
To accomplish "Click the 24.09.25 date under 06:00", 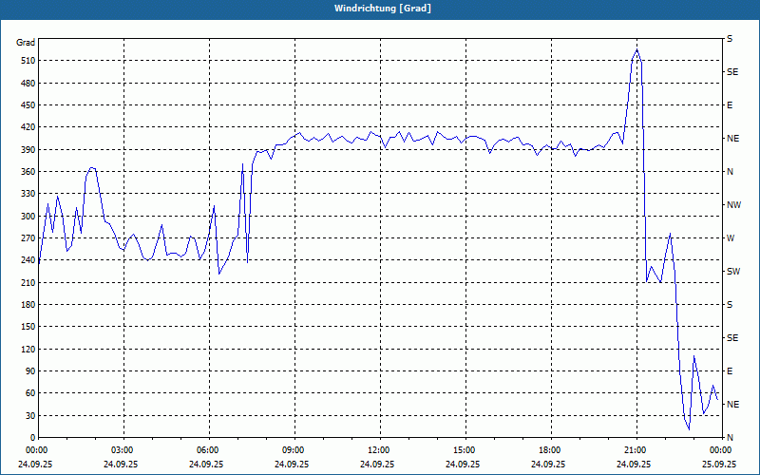I will (x=206, y=464).
